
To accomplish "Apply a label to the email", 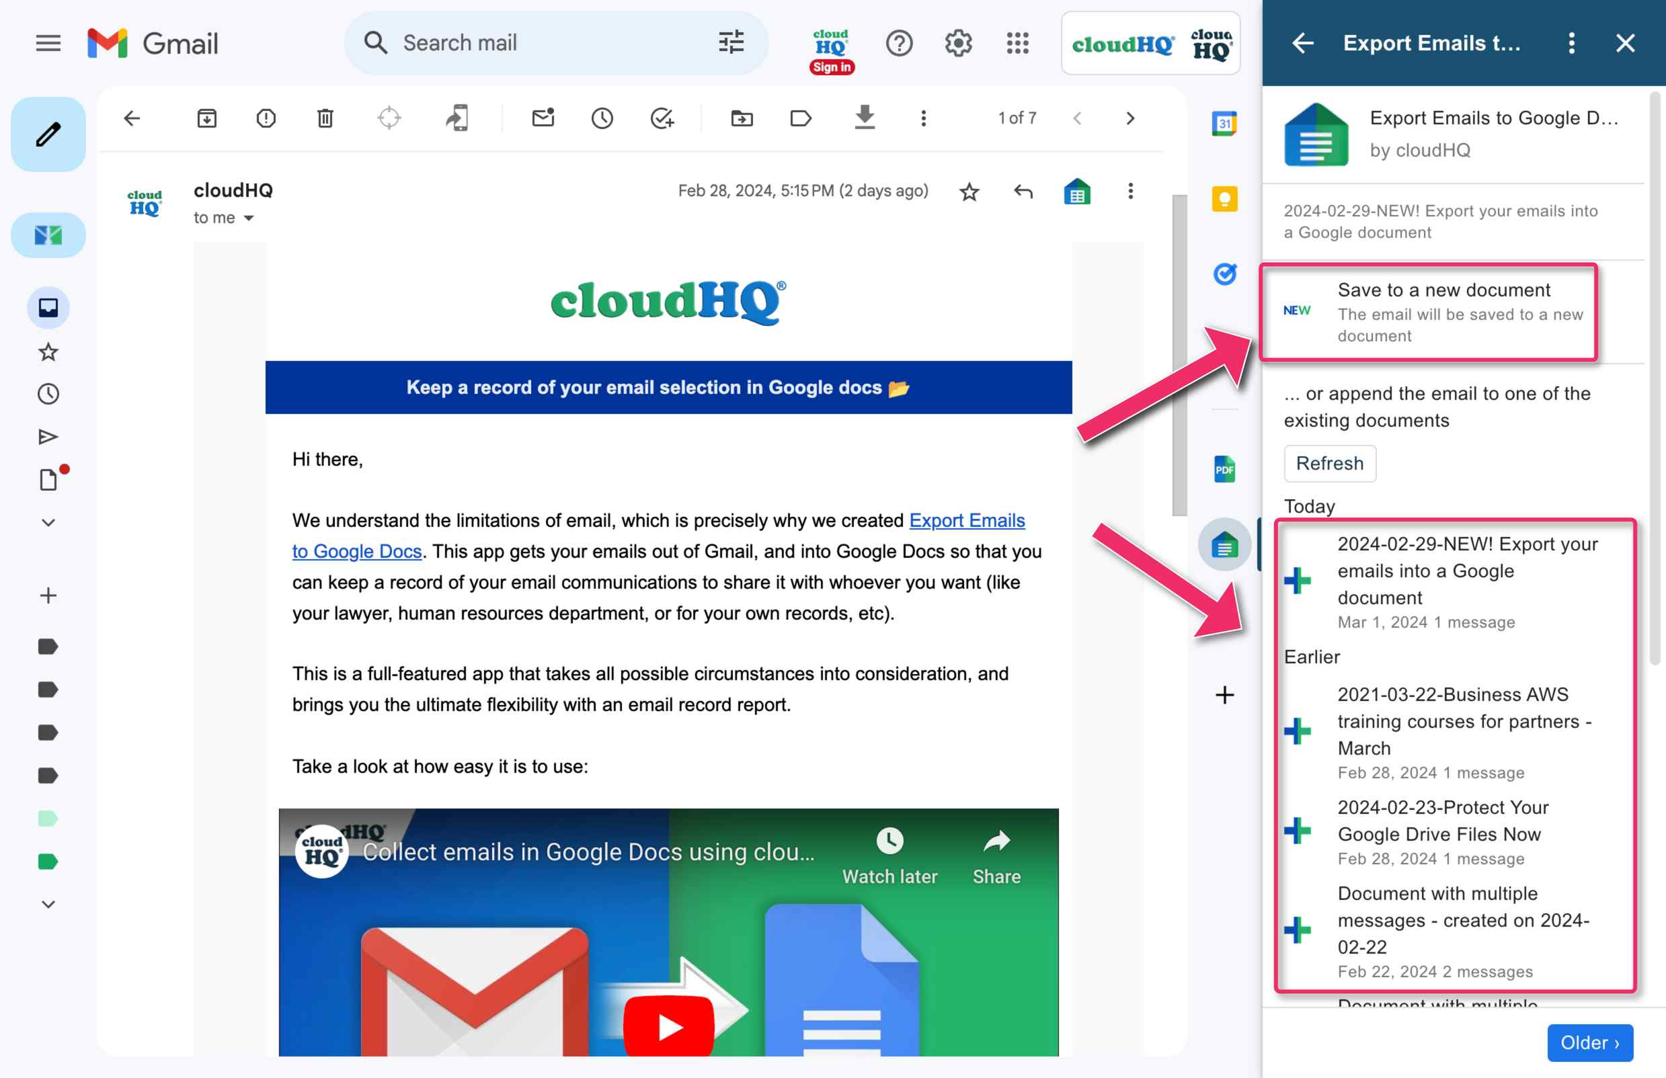I will click(800, 118).
